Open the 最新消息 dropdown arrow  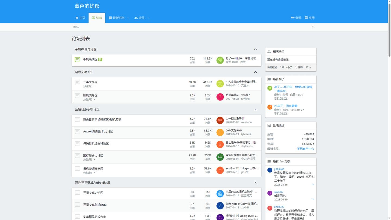(x=128, y=18)
